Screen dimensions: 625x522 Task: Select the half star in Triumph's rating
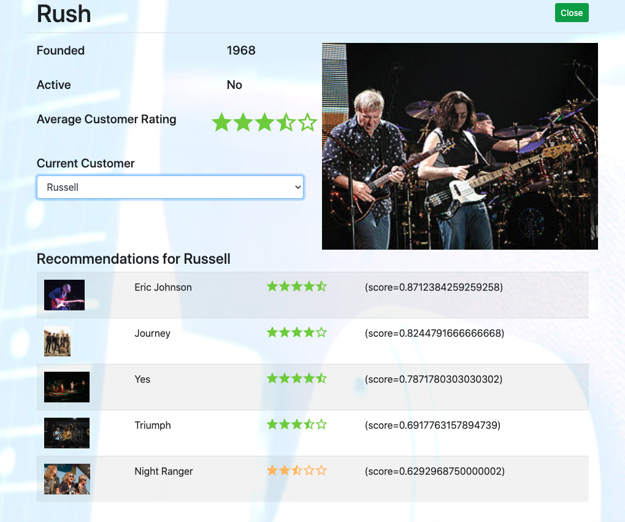click(x=310, y=424)
